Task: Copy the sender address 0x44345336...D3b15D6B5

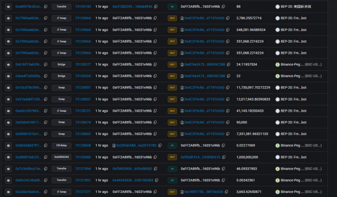Action: coord(157,180)
